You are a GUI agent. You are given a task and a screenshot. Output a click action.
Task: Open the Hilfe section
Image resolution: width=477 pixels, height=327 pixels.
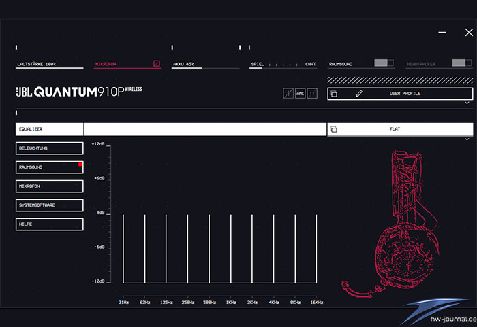point(49,224)
